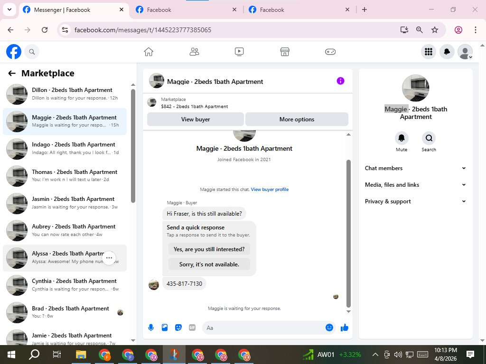Image resolution: width=486 pixels, height=364 pixels.
Task: Open the notifications bell in header
Action: [447, 52]
